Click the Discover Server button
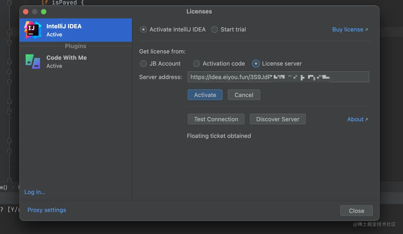Image resolution: width=403 pixels, height=234 pixels. click(x=277, y=119)
